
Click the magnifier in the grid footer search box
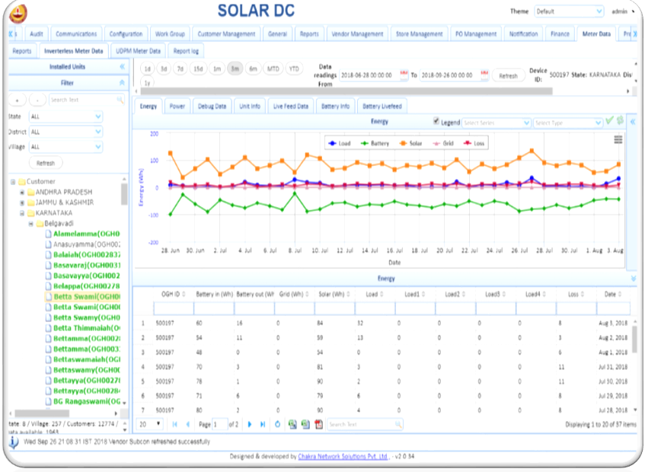click(x=398, y=424)
